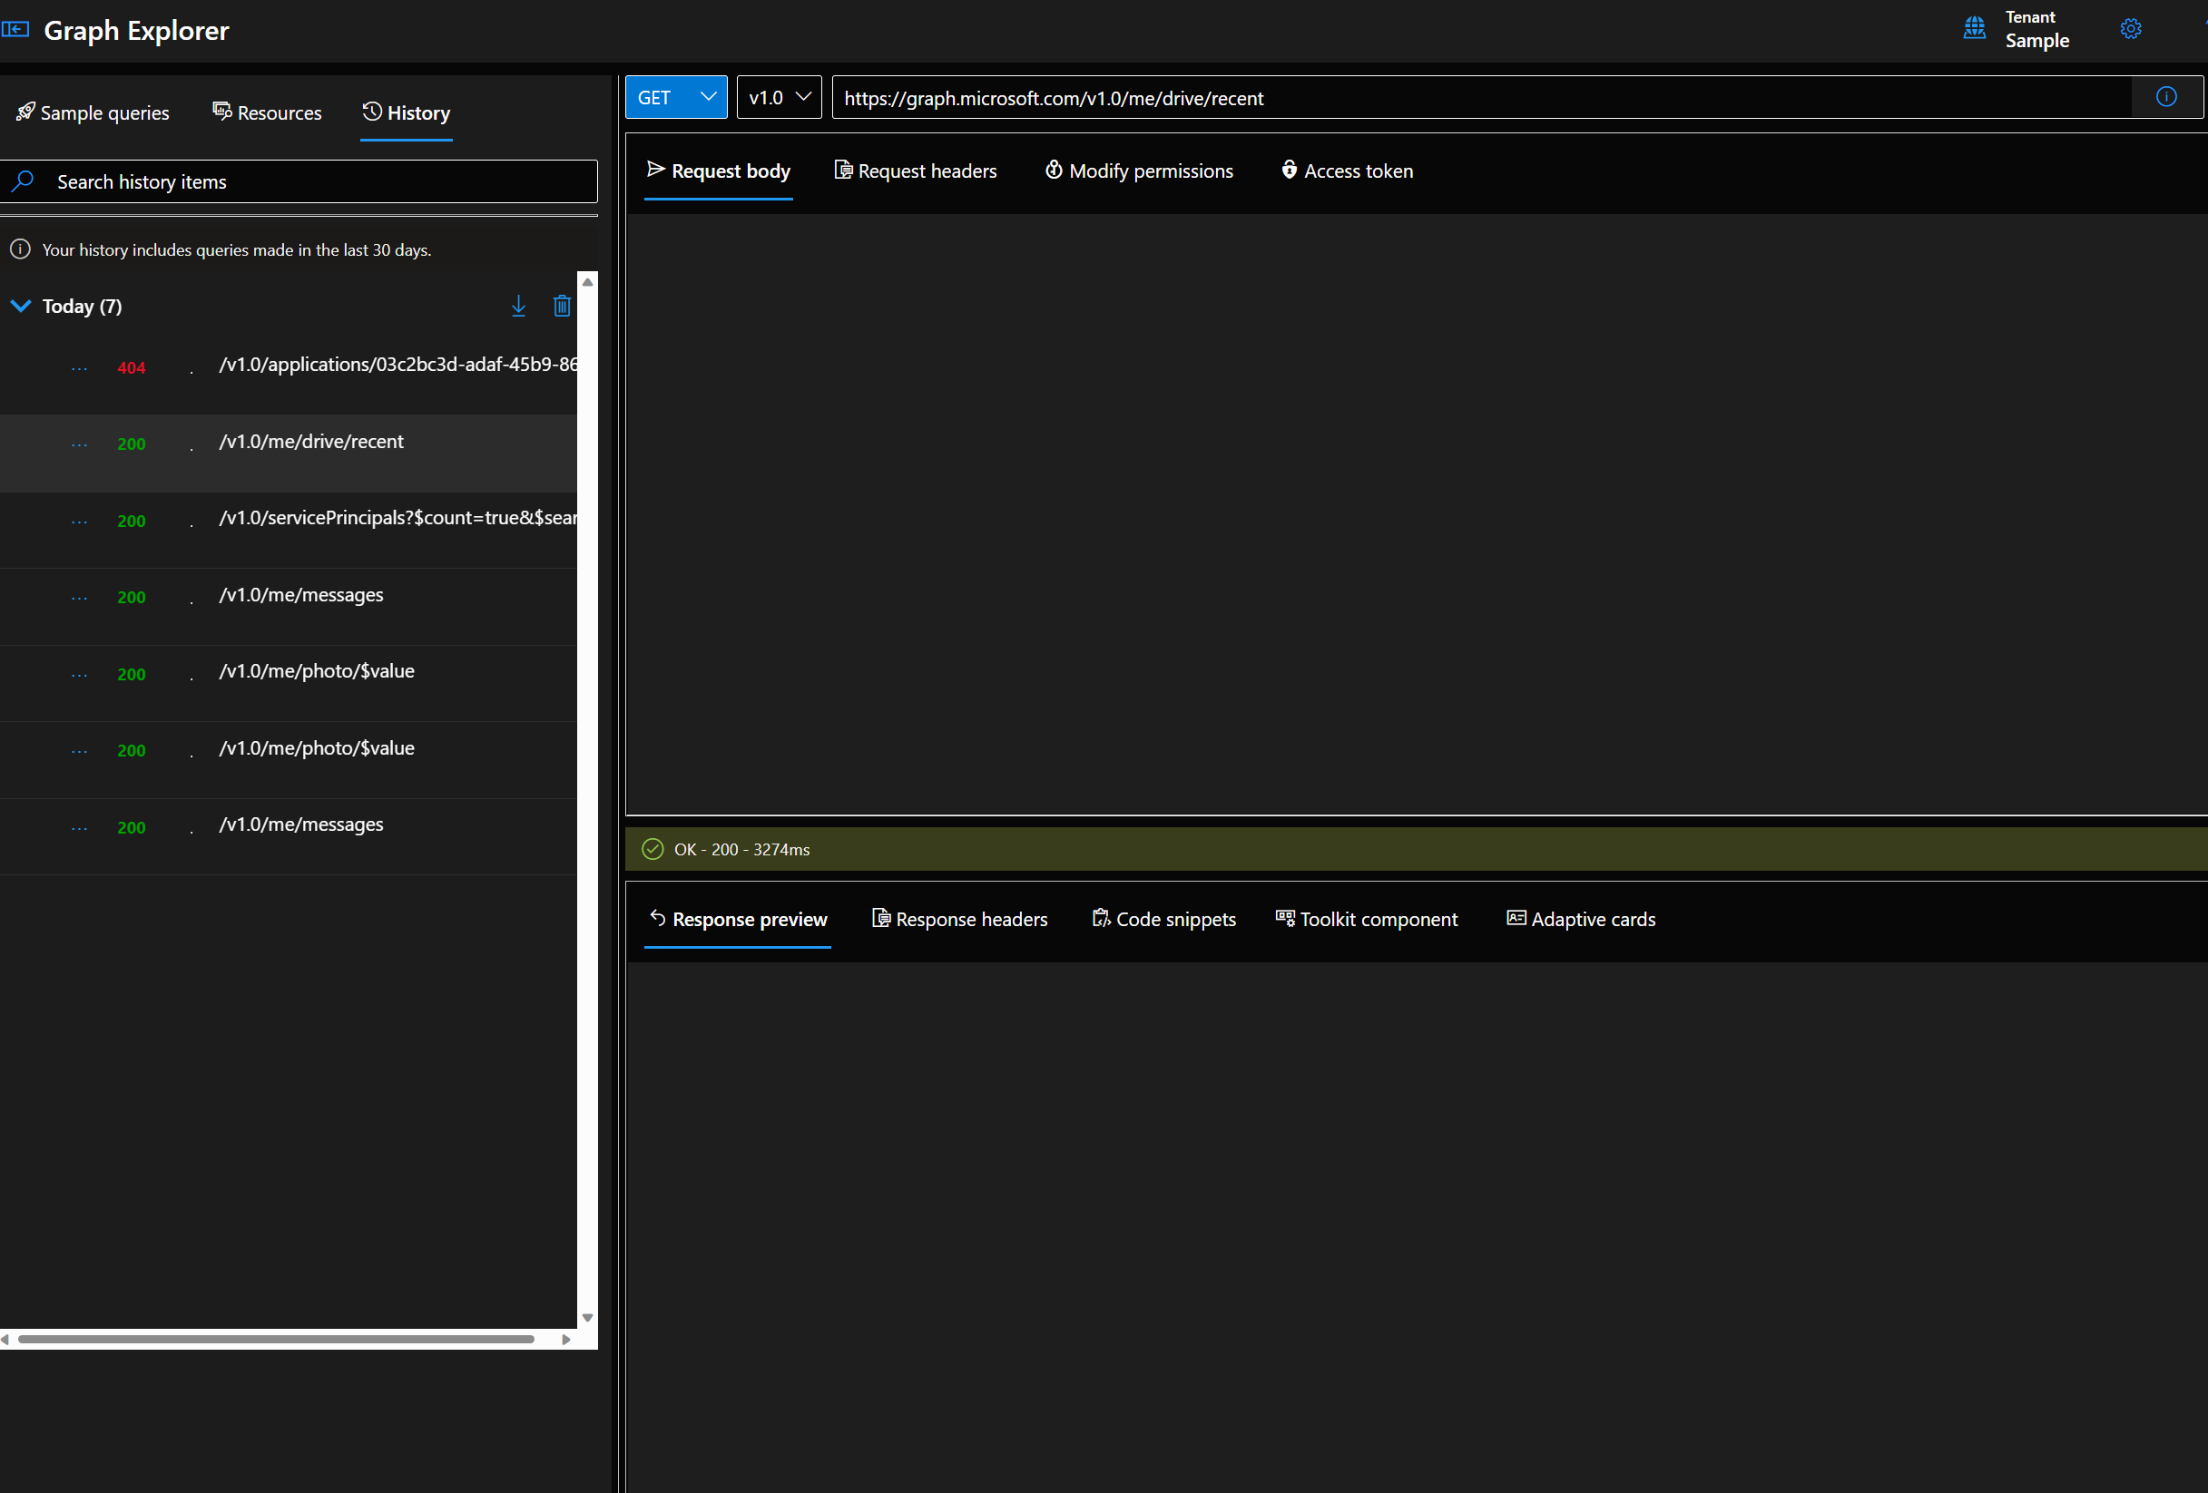The image size is (2208, 1493).
Task: Switch to the Sample queries panel
Action: coord(93,112)
